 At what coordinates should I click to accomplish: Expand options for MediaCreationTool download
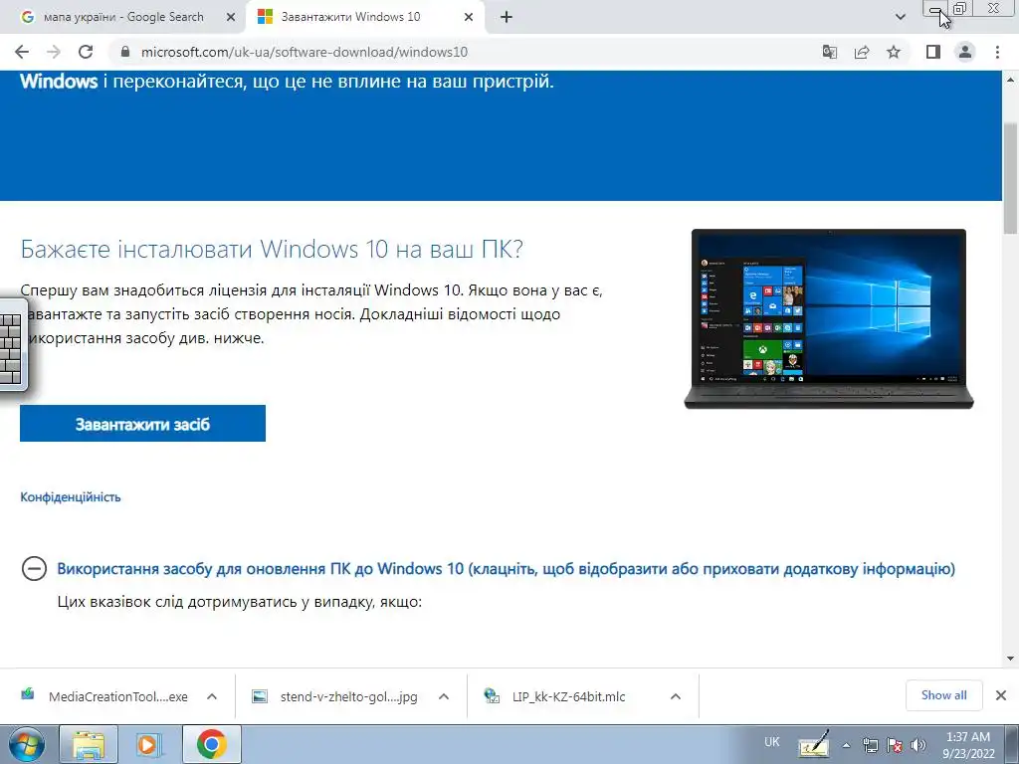pyautogui.click(x=212, y=696)
